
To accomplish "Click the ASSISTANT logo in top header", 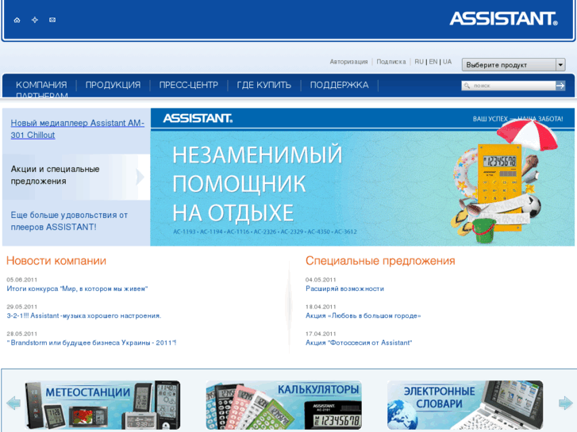I will 503,19.
